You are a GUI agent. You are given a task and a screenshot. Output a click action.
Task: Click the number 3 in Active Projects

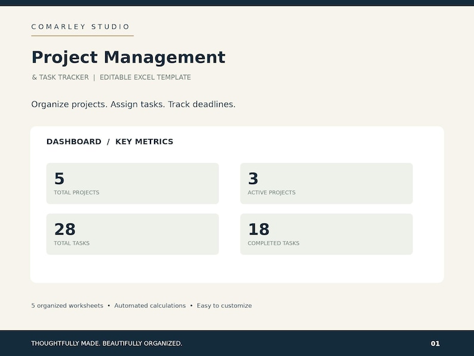[x=253, y=179]
